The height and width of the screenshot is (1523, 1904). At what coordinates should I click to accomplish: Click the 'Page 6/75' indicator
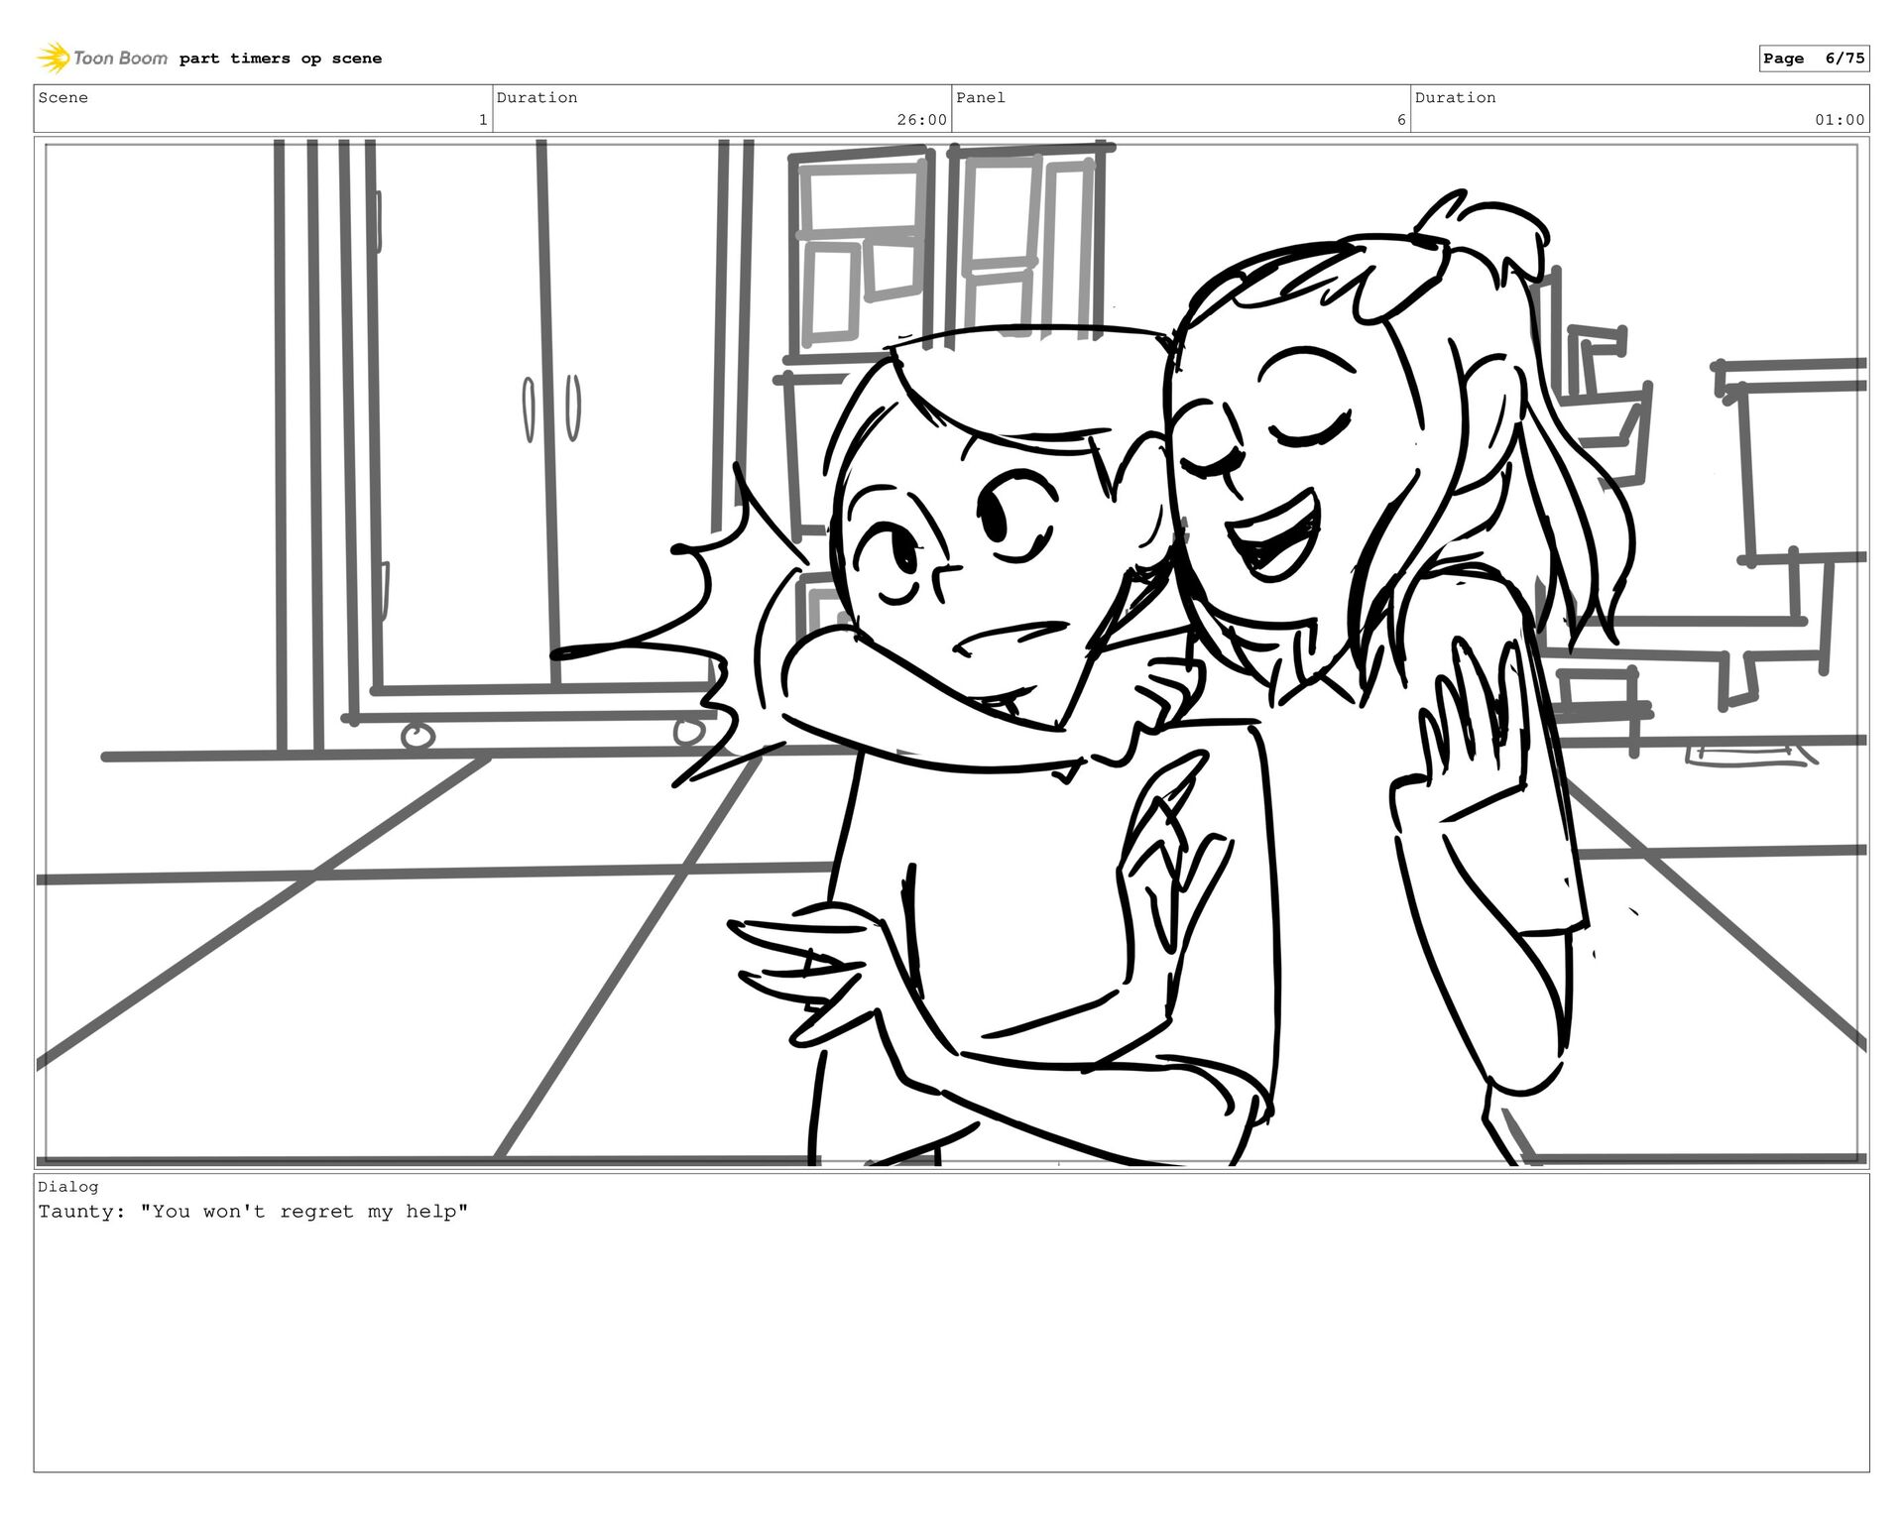pos(1814,59)
